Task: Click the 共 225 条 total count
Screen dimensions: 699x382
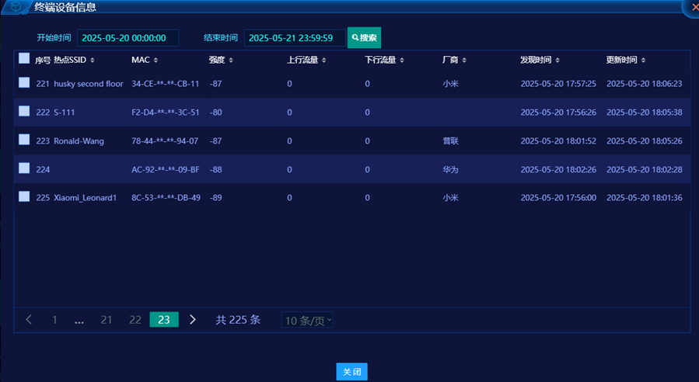Action: coord(238,320)
